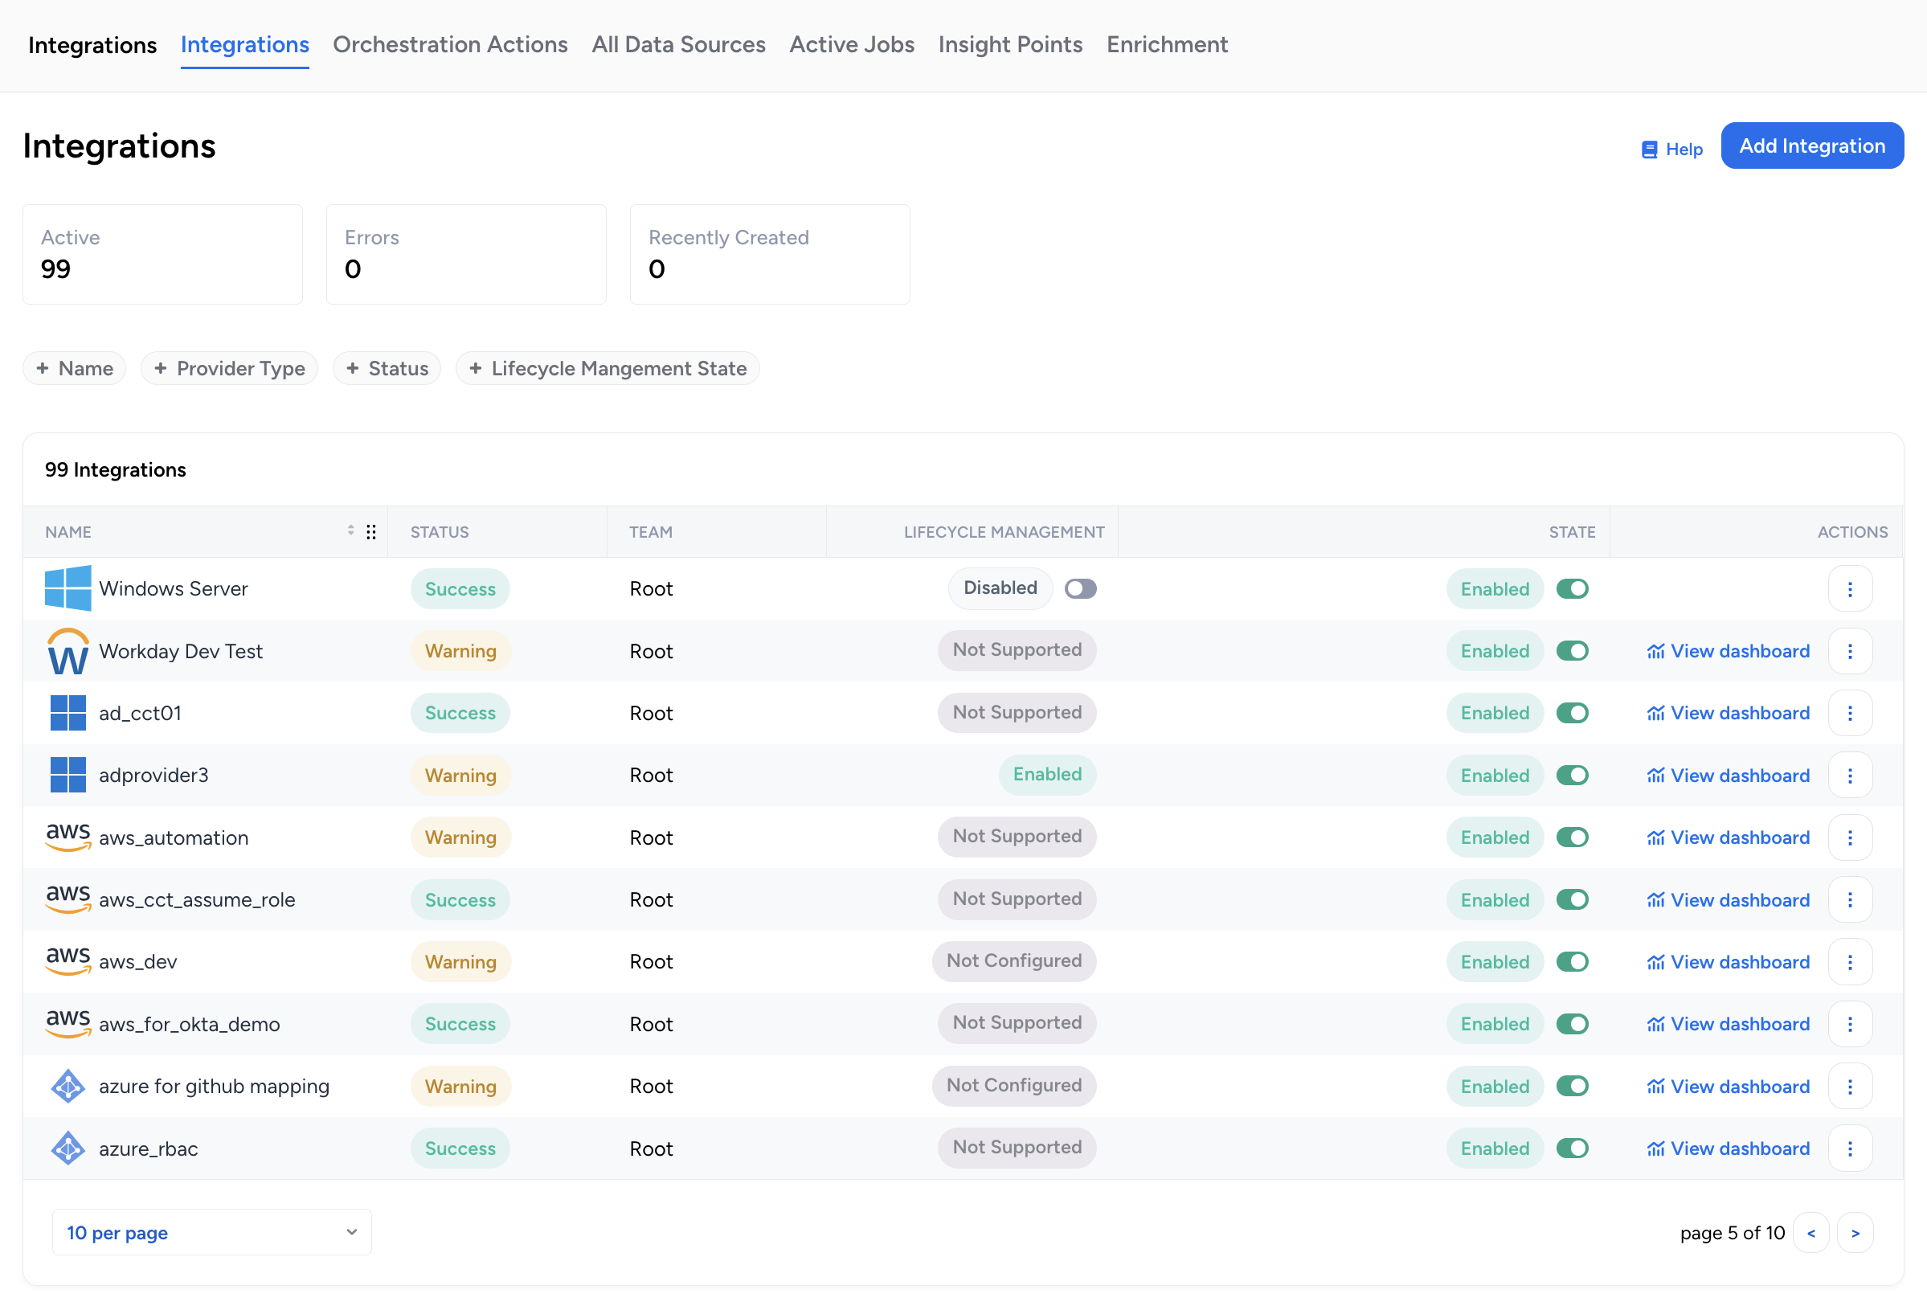
Task: Add a Lifecycle Mangement State filter
Action: point(608,368)
